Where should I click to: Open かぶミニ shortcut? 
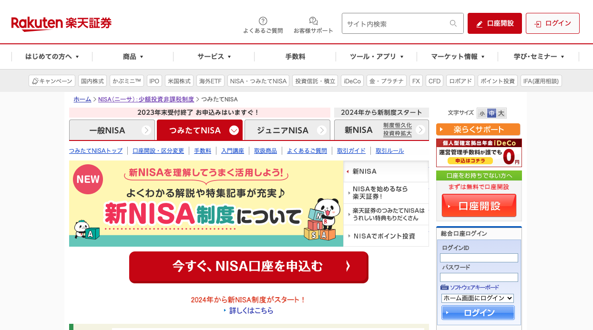[127, 81]
